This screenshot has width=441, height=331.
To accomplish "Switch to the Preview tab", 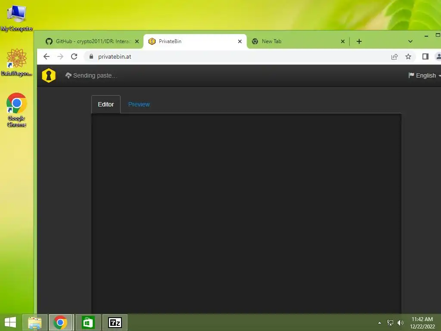I will coord(139,104).
